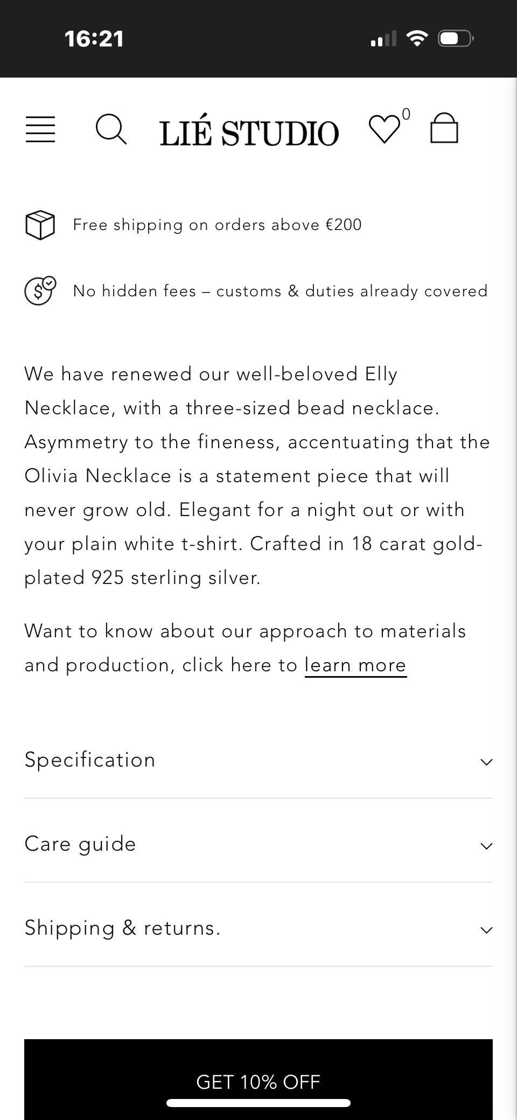Click the Specification chevron arrow
The height and width of the screenshot is (1120, 517).
(x=486, y=762)
